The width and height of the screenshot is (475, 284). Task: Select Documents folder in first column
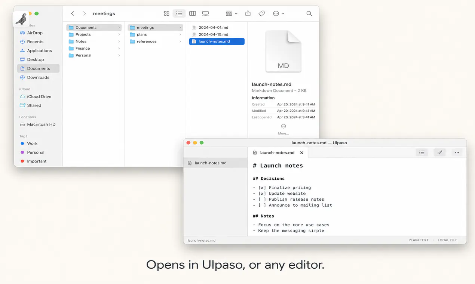pos(94,28)
